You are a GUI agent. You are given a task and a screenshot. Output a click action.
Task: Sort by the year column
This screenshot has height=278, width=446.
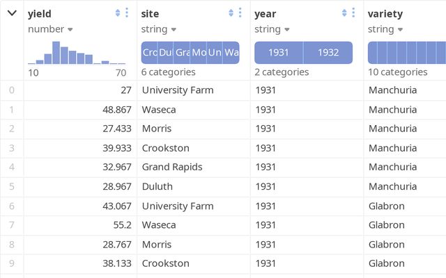pos(345,13)
